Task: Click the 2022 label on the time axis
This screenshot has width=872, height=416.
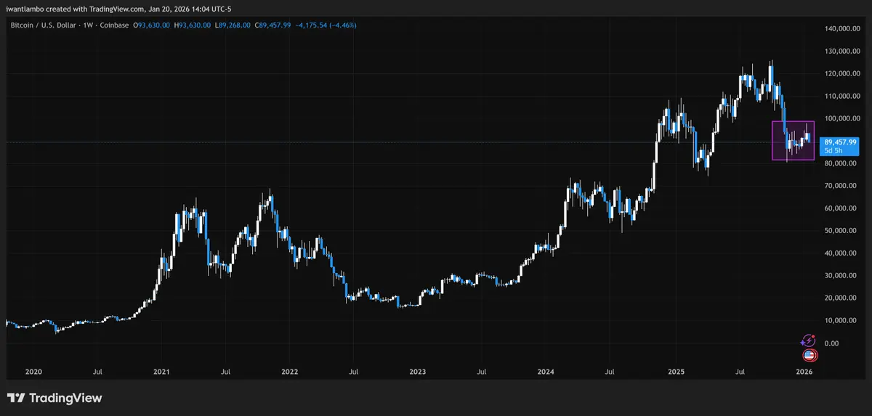Action: tap(290, 372)
